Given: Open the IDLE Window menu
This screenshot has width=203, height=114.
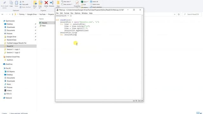Looking at the screenshot, I should (x=85, y=13).
